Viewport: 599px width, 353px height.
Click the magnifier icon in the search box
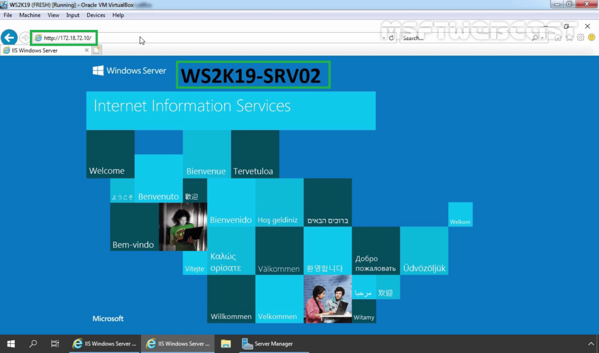[x=535, y=38]
